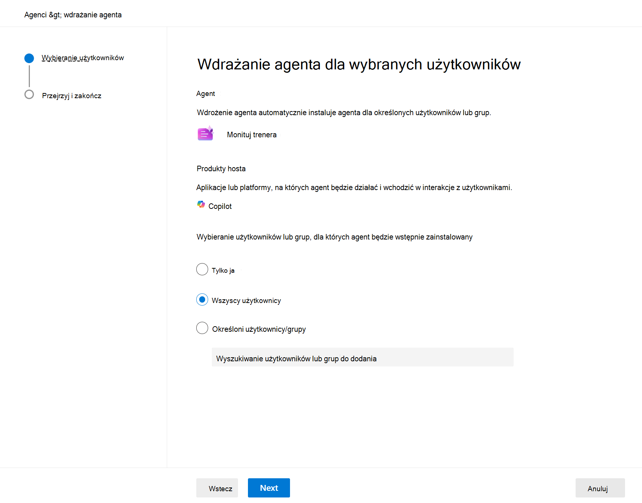Cancel with the Anuluj button
Image resolution: width=642 pixels, height=503 pixels.
[x=600, y=488]
